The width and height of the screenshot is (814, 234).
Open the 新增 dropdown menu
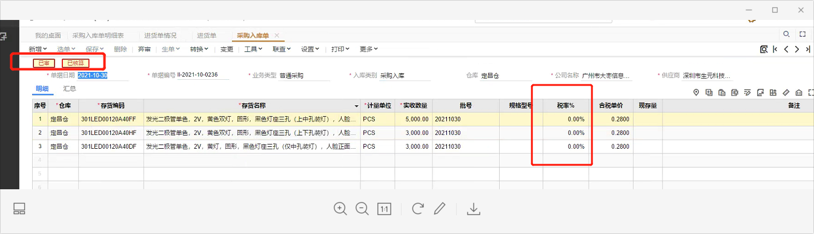tap(38, 49)
